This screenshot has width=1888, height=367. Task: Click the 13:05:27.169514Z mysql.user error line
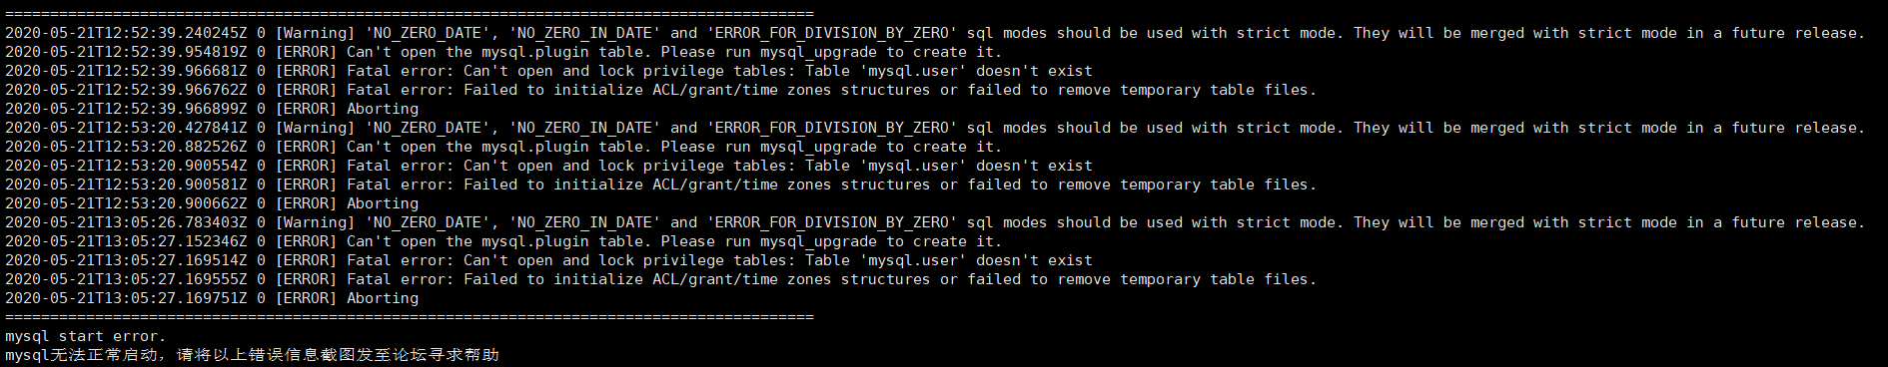(x=548, y=260)
